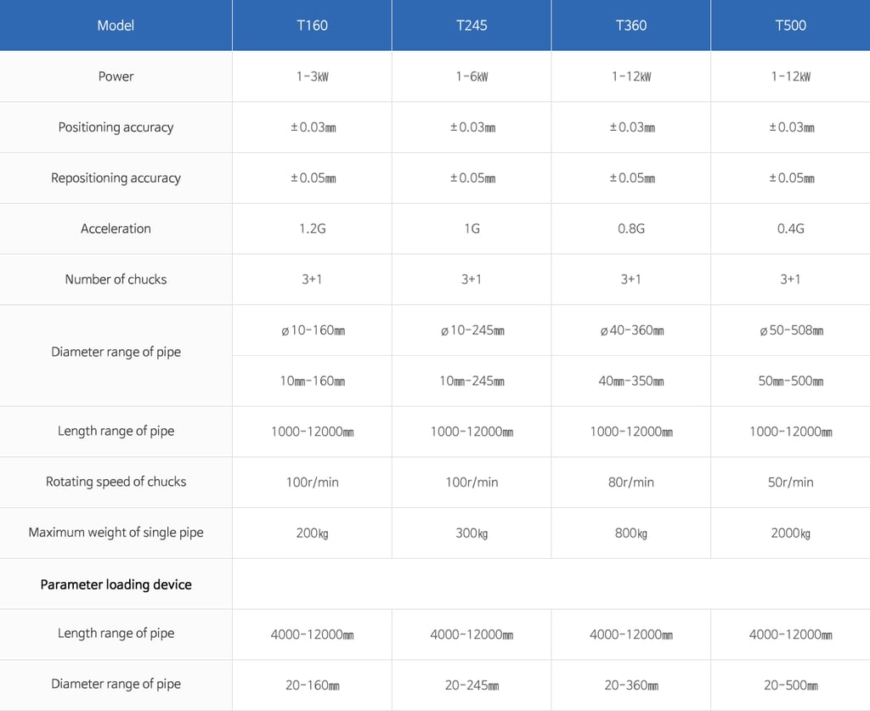Image resolution: width=870 pixels, height=711 pixels.
Task: Click the 40mm-350mm cell for T360
Action: 631,381
